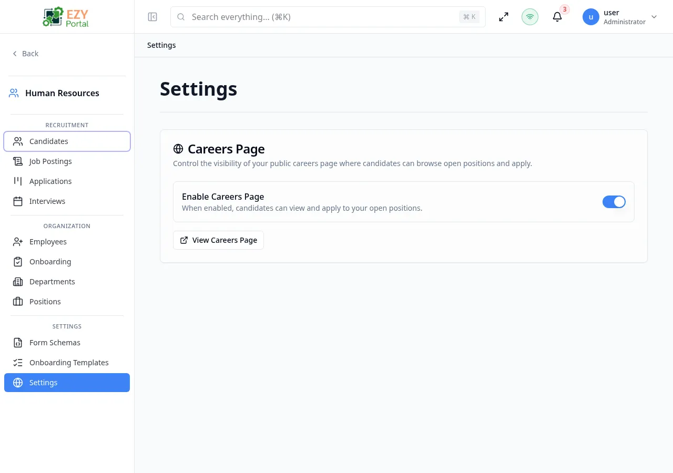Click the Enable Careers Page label text

tap(223, 197)
